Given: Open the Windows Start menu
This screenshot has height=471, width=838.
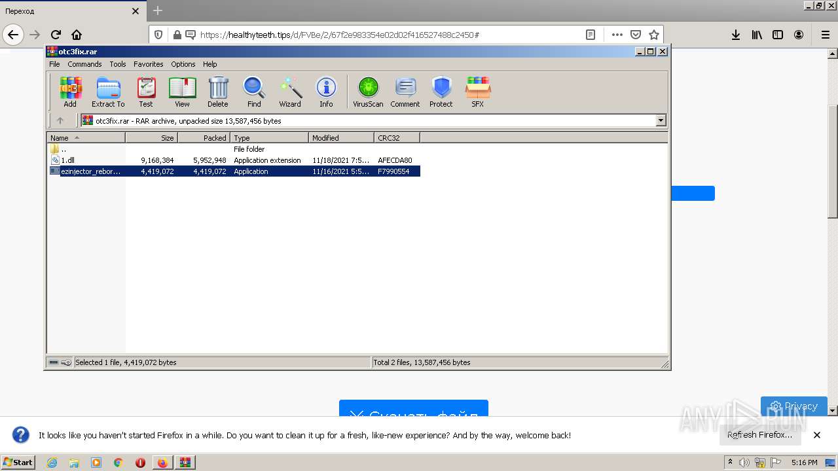Looking at the screenshot, I should coord(18,462).
